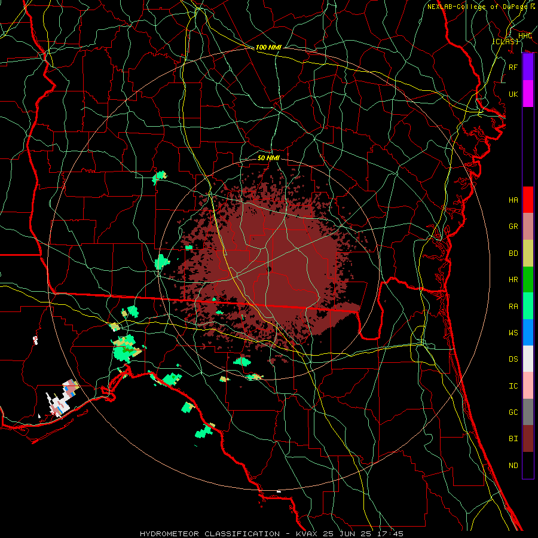Click the 'HA' legend label
This screenshot has width=538, height=538.
[513, 200]
